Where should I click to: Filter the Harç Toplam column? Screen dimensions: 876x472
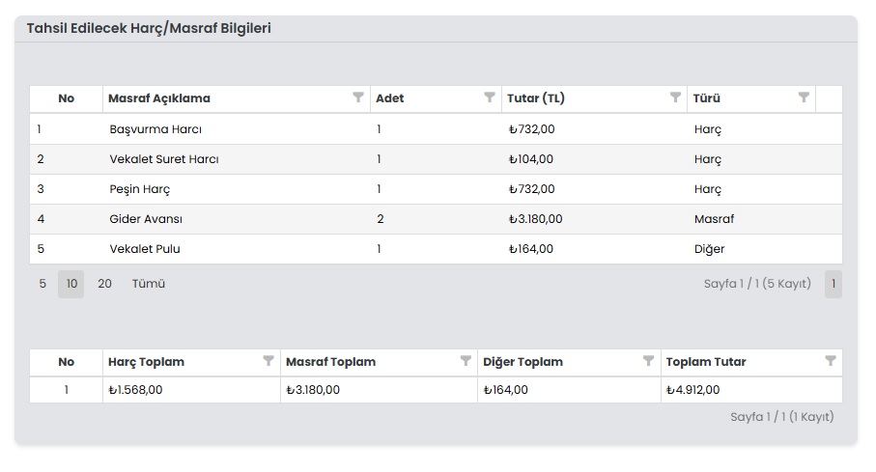(268, 361)
